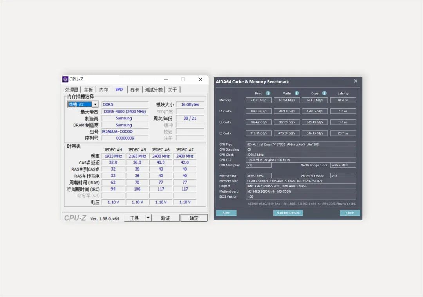Click Memory Write 68764 MB/s value

[287, 100]
